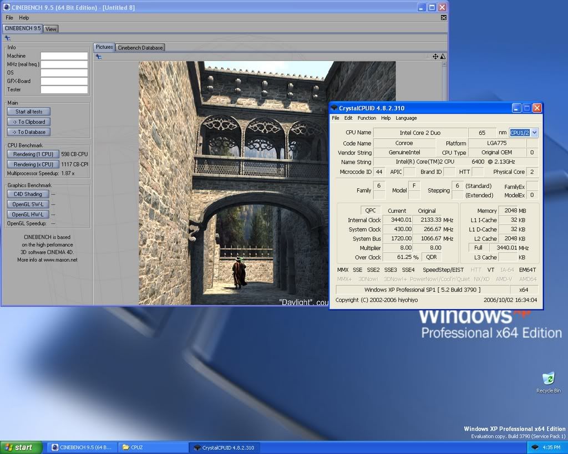Click the 65 nm process field
The height and width of the screenshot is (454, 568).
tap(482, 133)
